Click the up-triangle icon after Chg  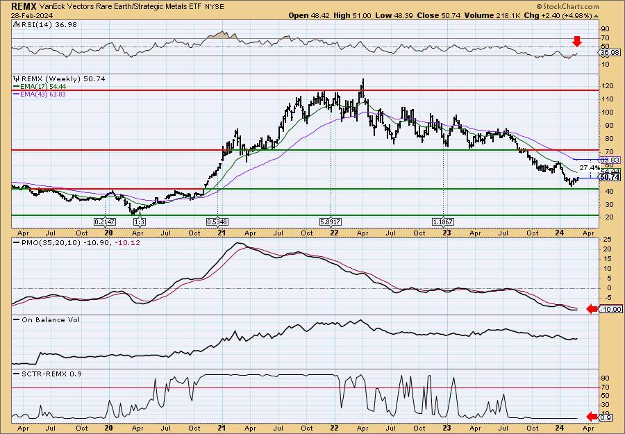[x=597, y=16]
